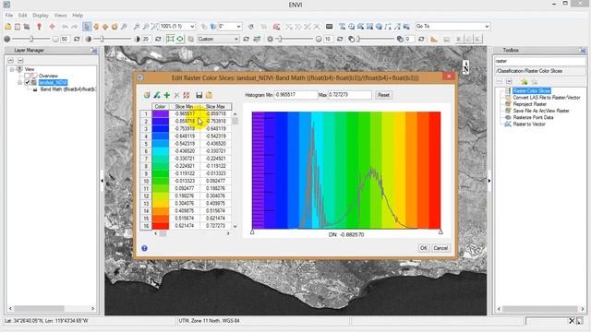Add a color slice with green plus
This screenshot has height=332, width=591.
pyautogui.click(x=166, y=95)
